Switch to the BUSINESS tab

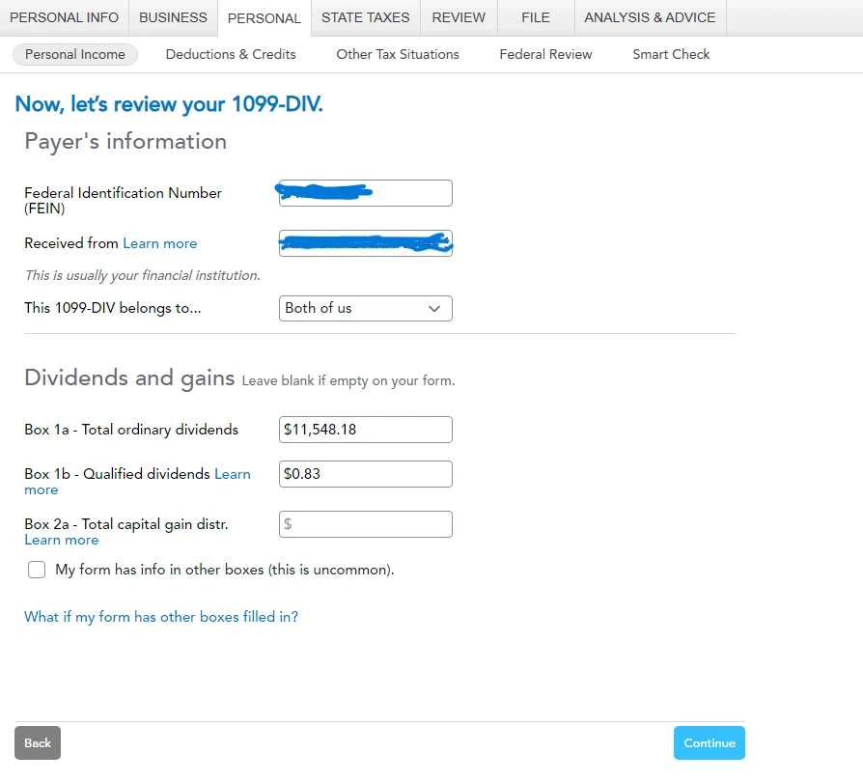point(173,17)
